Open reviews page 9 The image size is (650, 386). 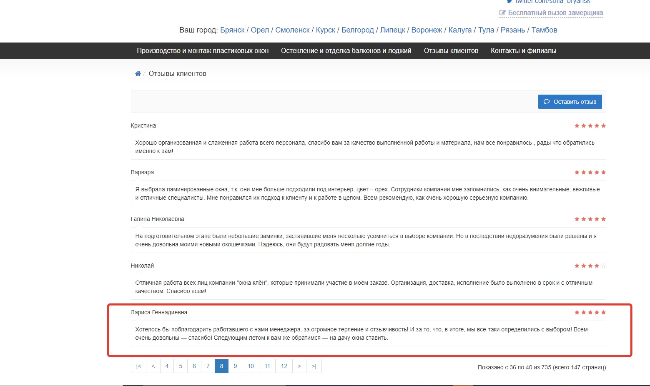235,366
